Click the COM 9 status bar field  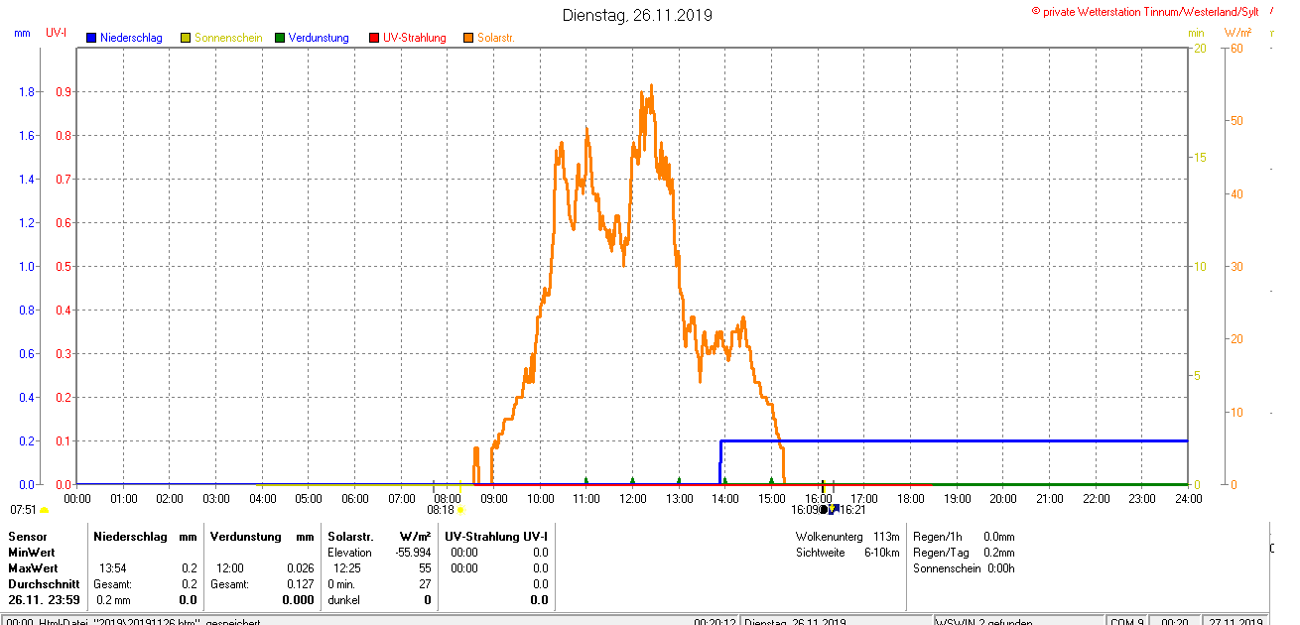click(1127, 621)
